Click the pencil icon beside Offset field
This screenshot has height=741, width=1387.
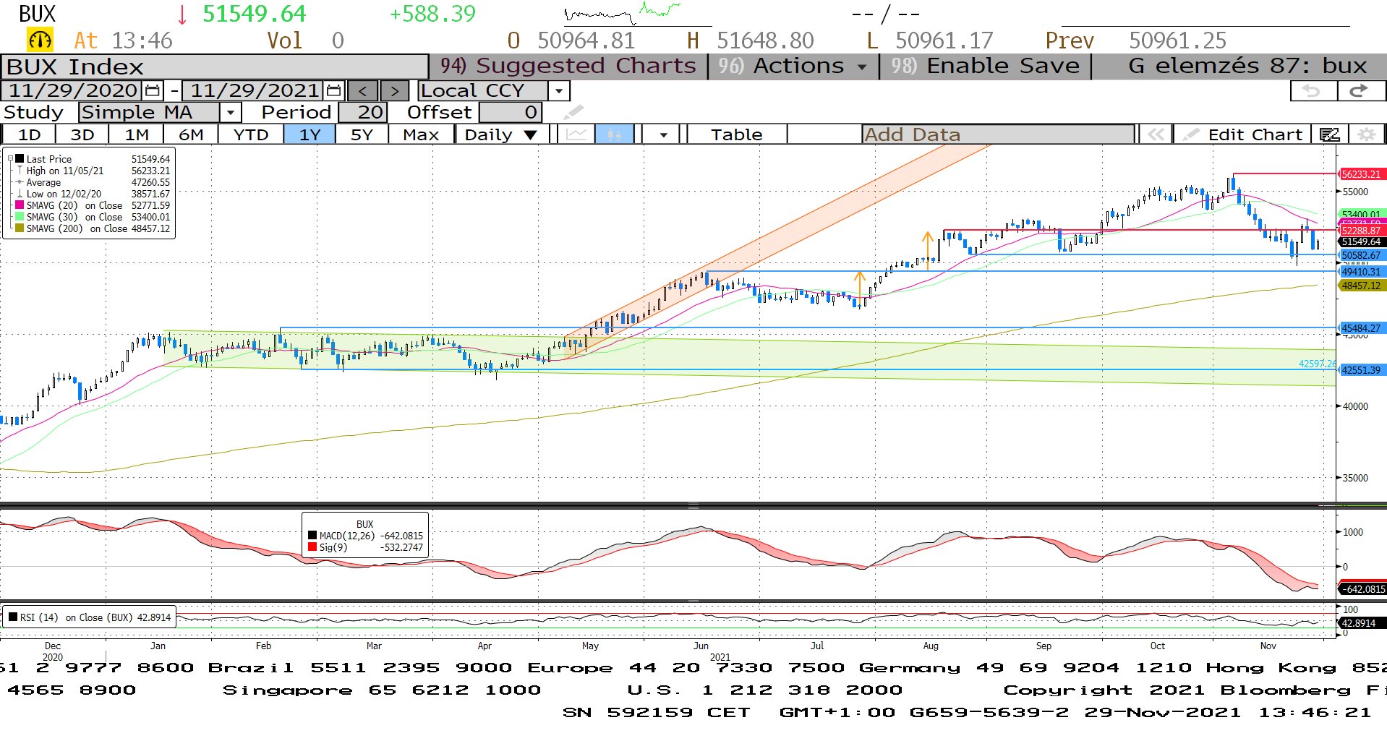[x=573, y=113]
